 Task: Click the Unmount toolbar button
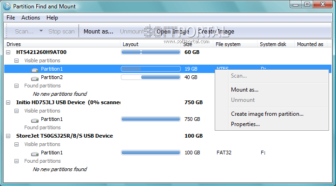[132, 31]
